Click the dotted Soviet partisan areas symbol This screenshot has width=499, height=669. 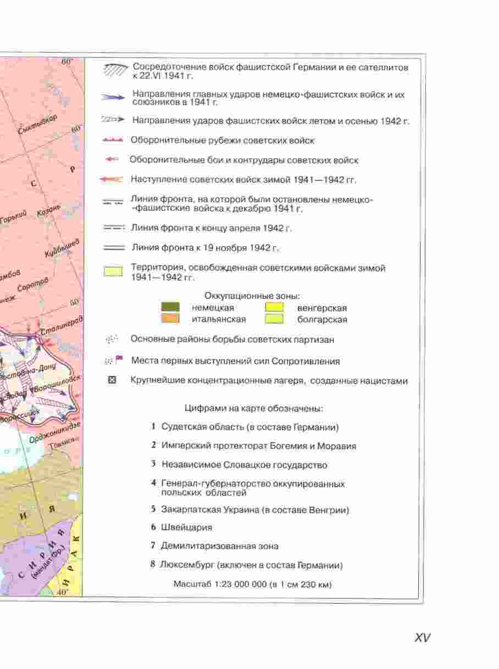pyautogui.click(x=112, y=340)
